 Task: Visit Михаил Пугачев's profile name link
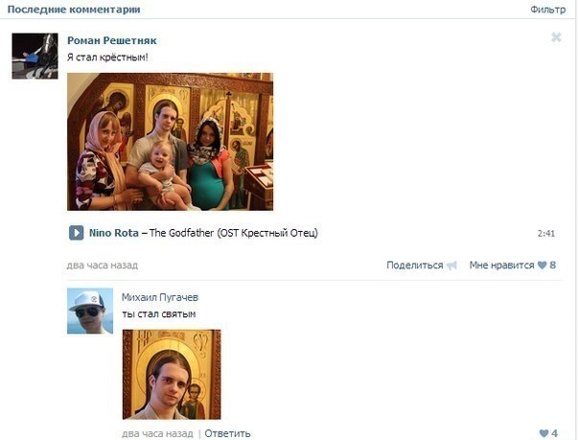pos(160,297)
